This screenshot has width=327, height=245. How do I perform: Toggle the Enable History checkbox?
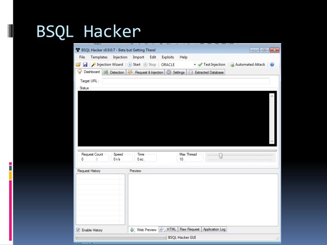(x=78, y=230)
